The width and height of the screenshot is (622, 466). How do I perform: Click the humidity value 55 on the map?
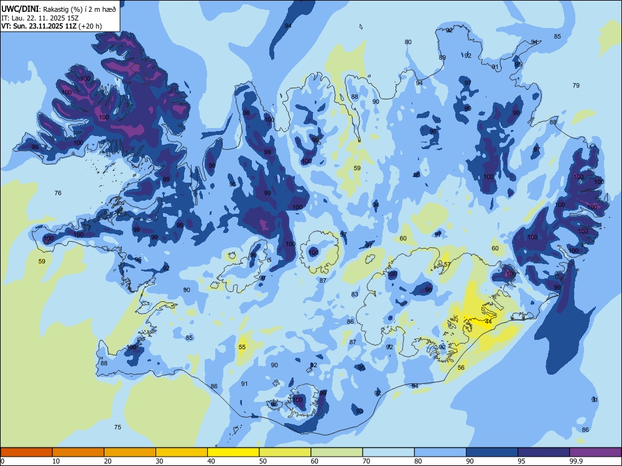tap(242, 347)
